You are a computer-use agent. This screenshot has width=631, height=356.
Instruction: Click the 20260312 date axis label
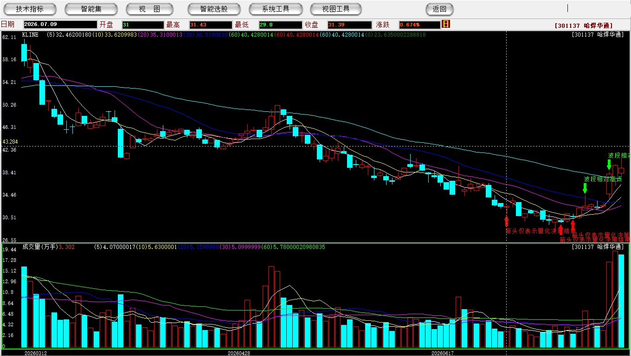(36, 353)
